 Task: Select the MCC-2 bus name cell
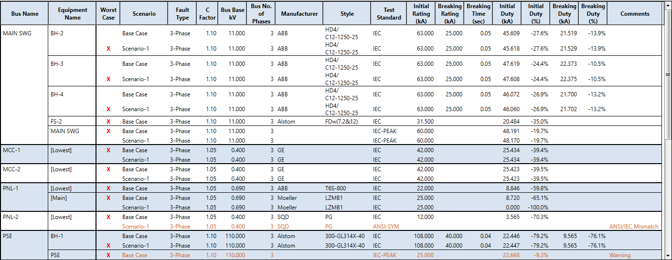(x=25, y=174)
